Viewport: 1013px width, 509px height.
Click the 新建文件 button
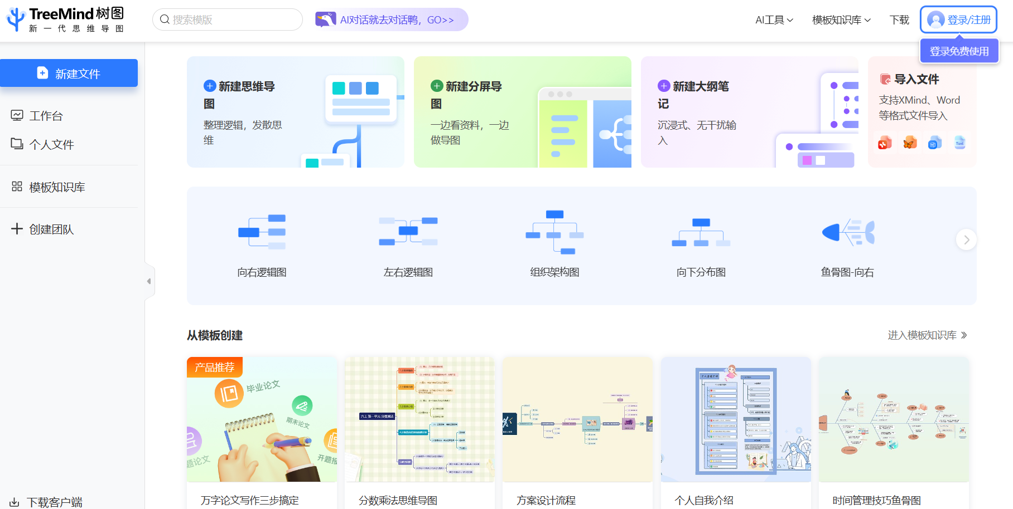click(69, 73)
